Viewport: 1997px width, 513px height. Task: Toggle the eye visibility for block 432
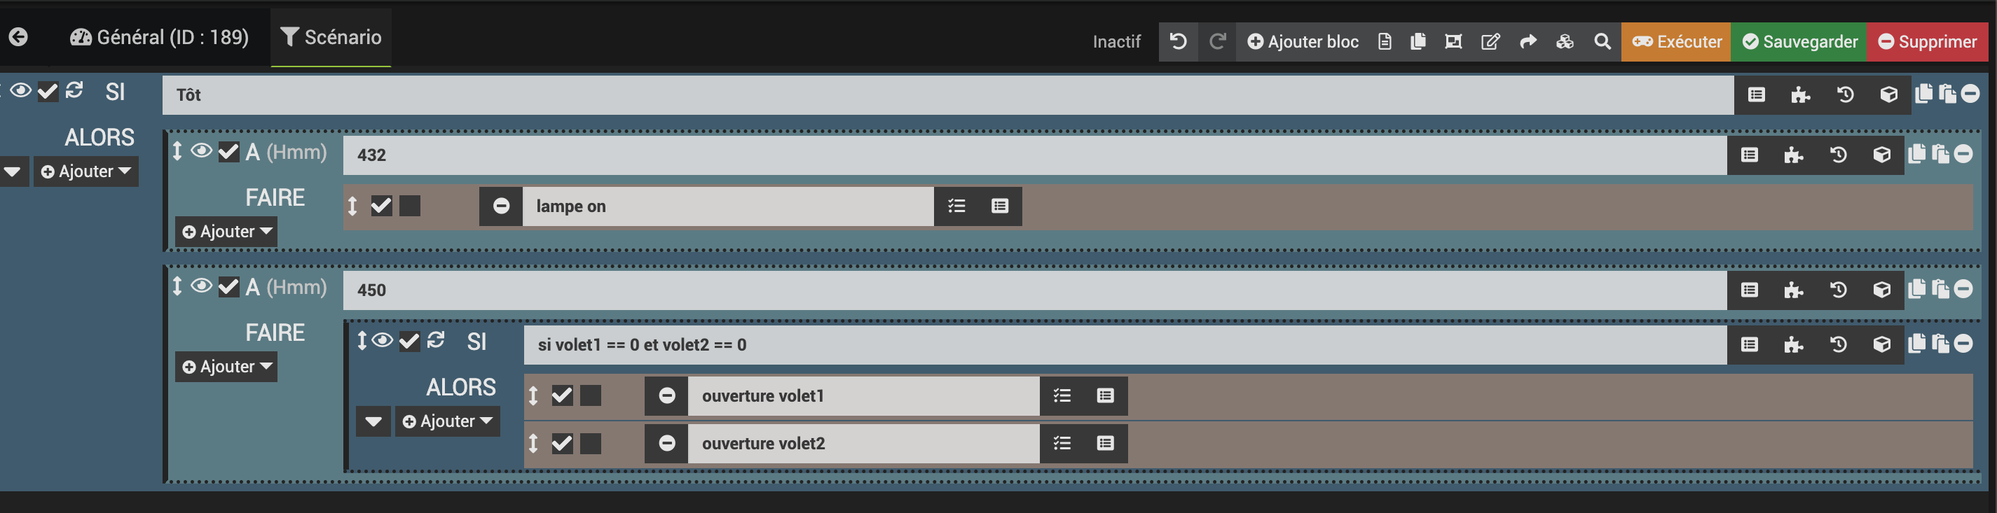click(202, 152)
